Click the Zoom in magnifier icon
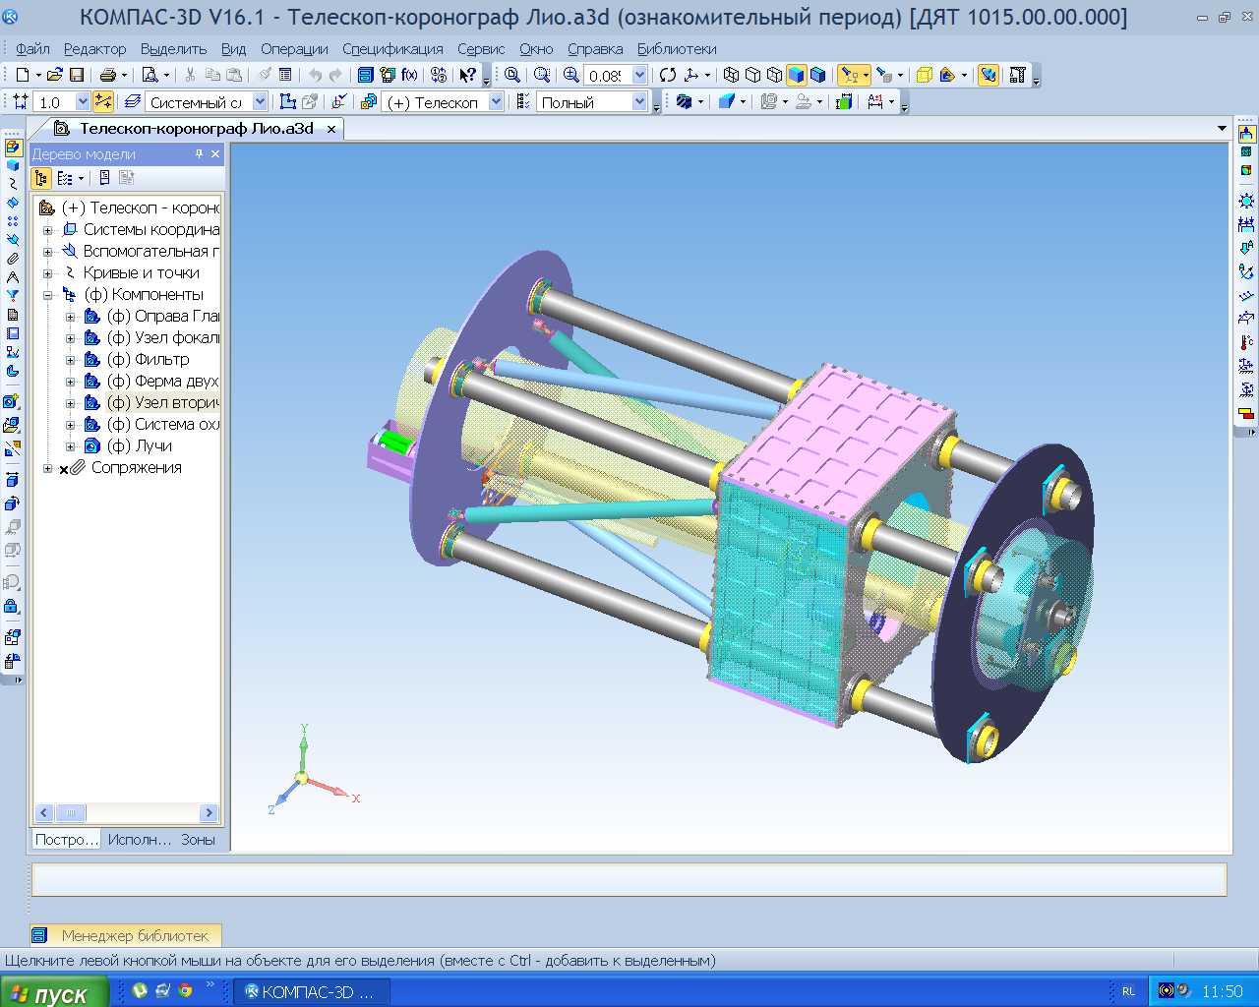The image size is (1259, 1007). click(570, 75)
